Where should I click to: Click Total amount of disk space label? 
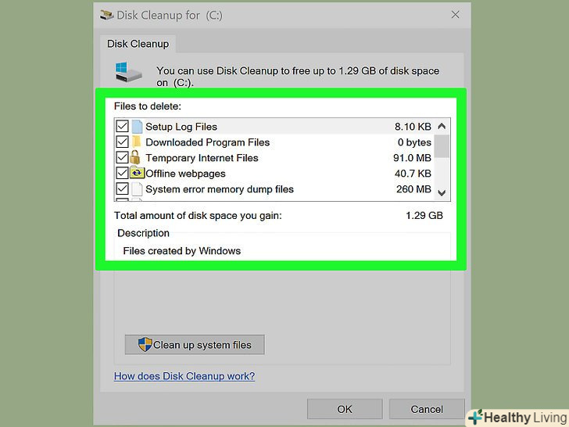(x=198, y=216)
